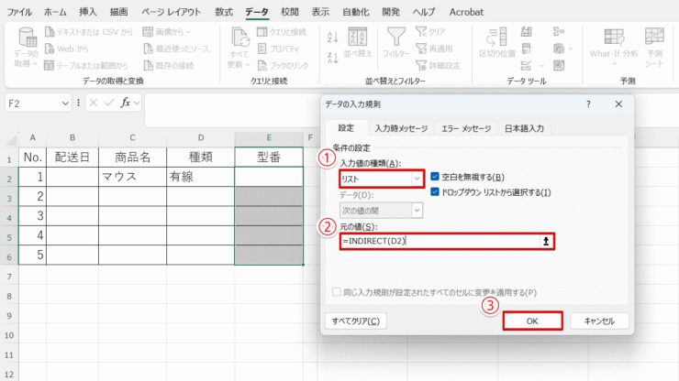Open the 数式 ribbon tab
The height and width of the screenshot is (381, 679).
(224, 12)
